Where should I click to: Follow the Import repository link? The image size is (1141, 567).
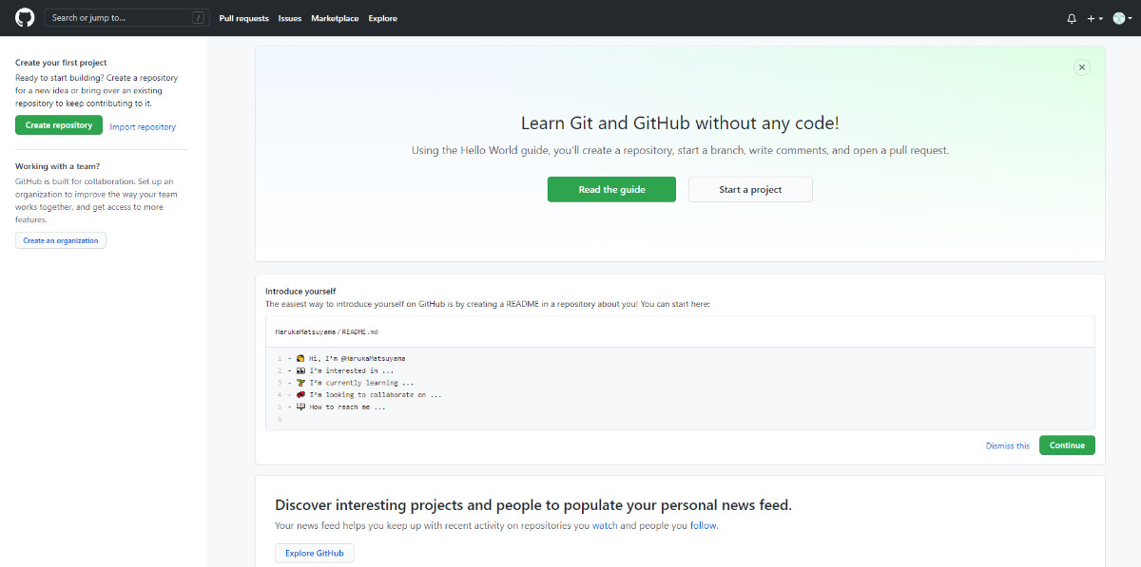point(143,126)
